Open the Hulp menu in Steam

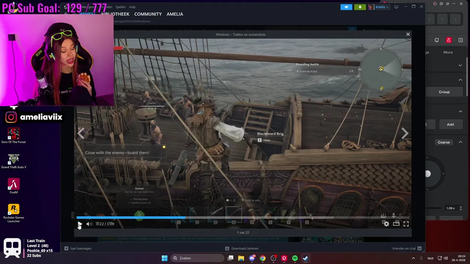132,7
